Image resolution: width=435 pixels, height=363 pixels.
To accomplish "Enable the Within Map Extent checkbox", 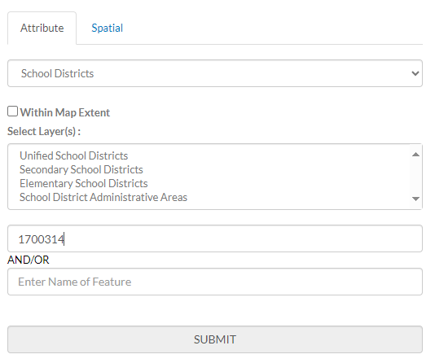I will [12, 112].
